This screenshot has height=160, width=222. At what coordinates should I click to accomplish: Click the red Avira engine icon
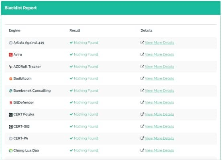(x=10, y=55)
